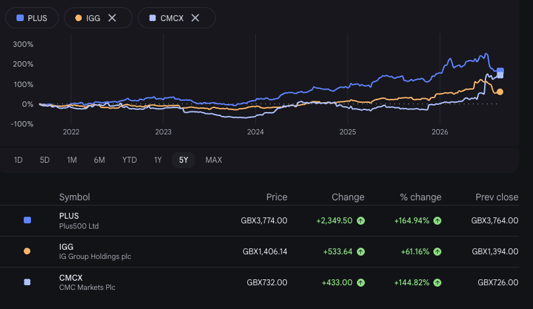Switch chart to 5D range
The height and width of the screenshot is (309, 533).
[45, 160]
